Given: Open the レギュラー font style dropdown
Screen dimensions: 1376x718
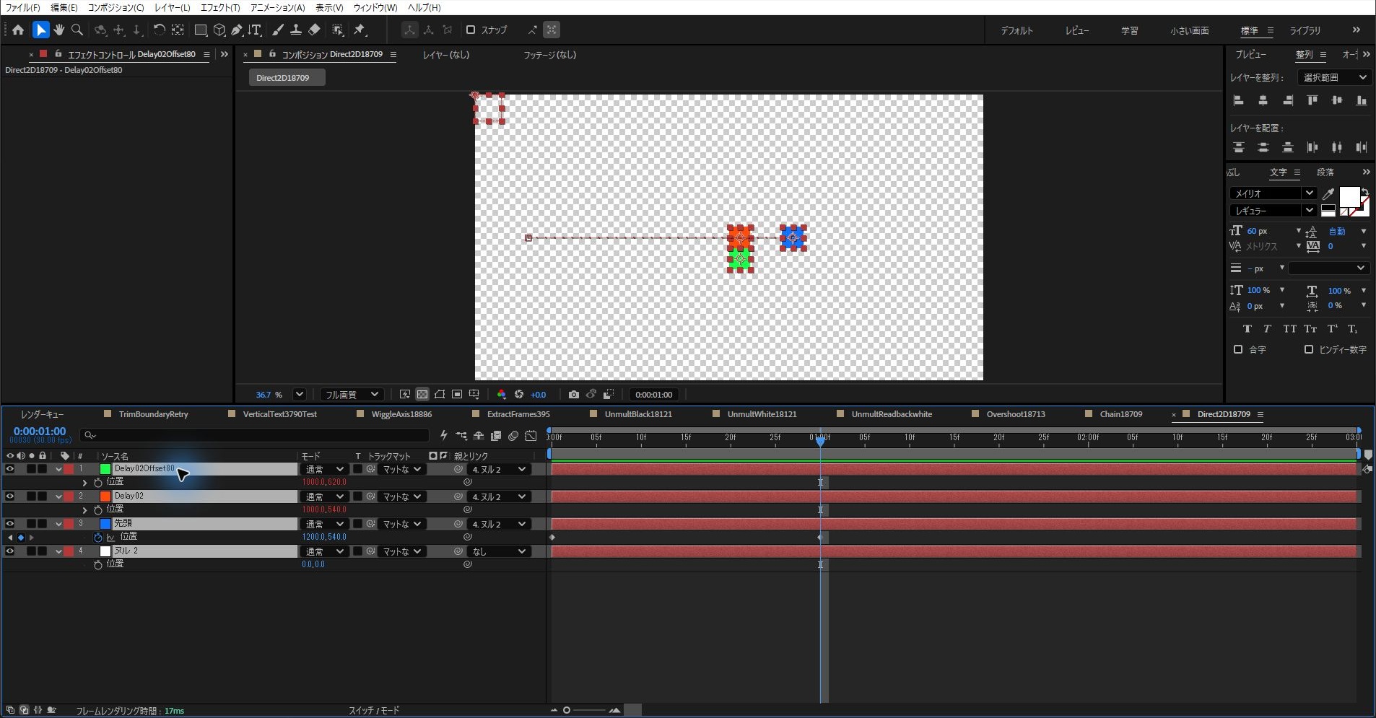Looking at the screenshot, I should 1273,211.
